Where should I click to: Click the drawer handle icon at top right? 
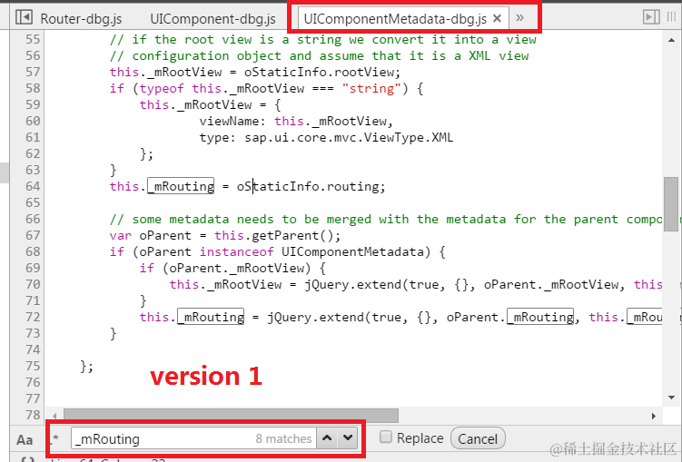(672, 17)
